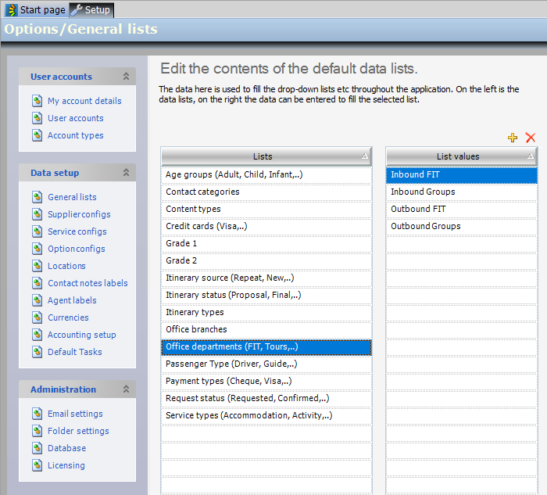Viewport: 547px width, 495px height.
Task: Select the Setup tab
Action: [x=92, y=9]
